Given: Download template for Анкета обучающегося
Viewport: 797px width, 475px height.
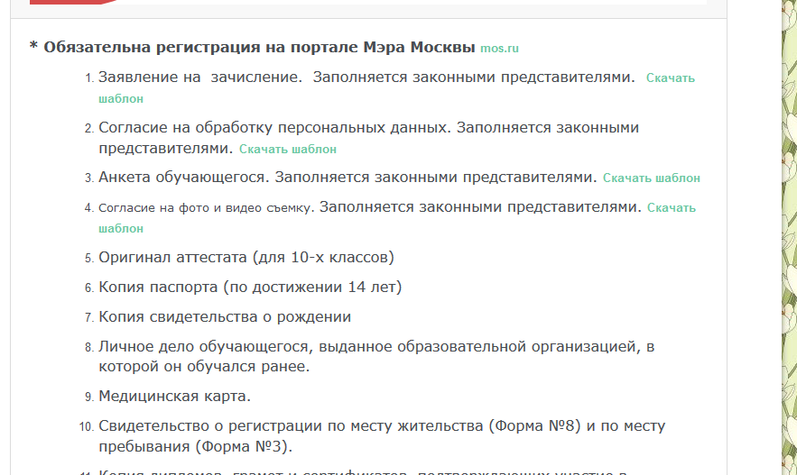Looking at the screenshot, I should [651, 178].
